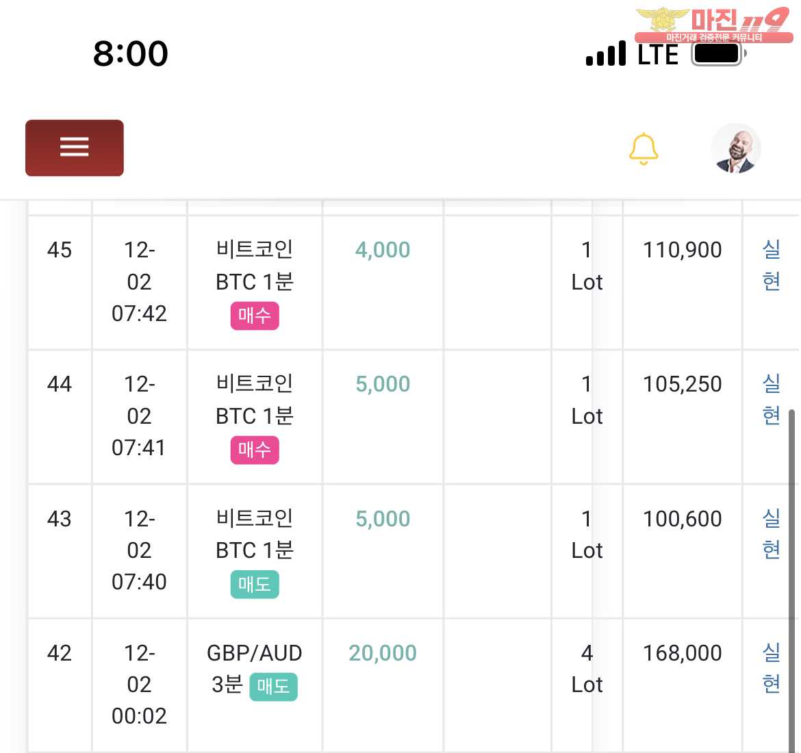Tap the 168,000 balance value
Image resolution: width=801 pixels, height=753 pixels.
tap(682, 653)
